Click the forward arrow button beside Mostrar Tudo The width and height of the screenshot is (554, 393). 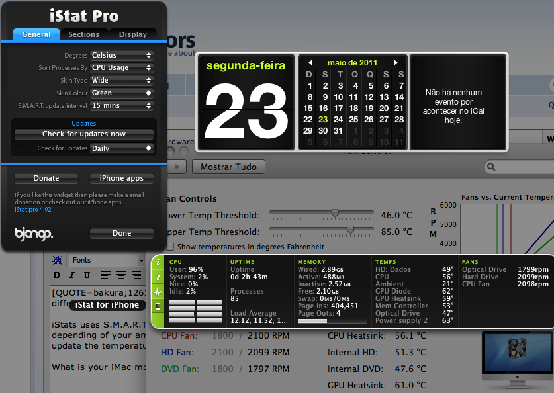(177, 167)
